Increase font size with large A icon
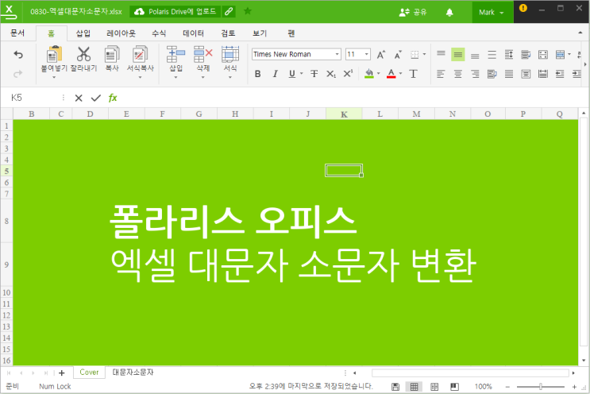Viewport: 590px width, 394px height. click(x=381, y=55)
